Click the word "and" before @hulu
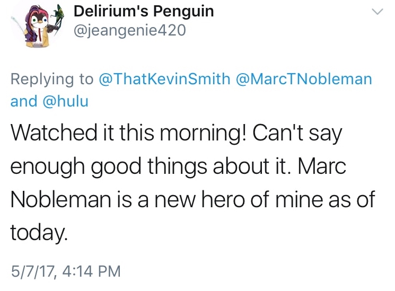Viewport: 395px width, 291px height. coord(24,101)
